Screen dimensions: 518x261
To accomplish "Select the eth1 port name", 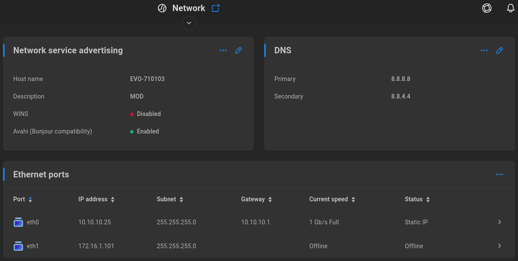I will coord(33,246).
